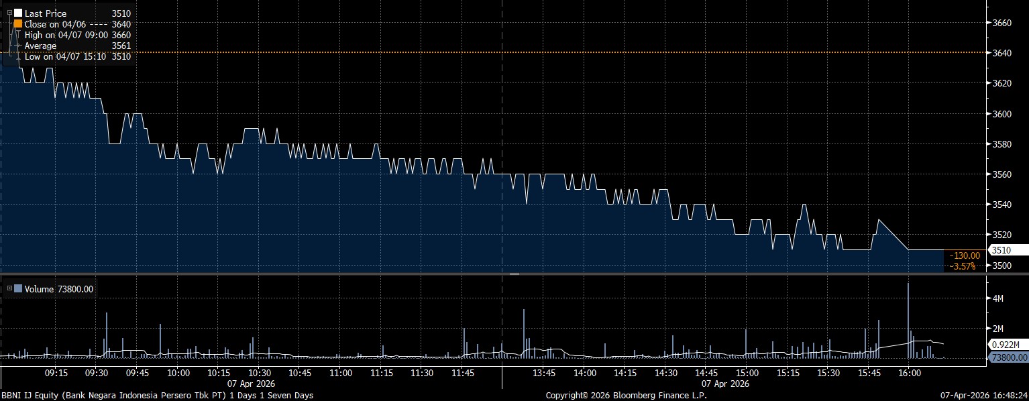Select the High on 04/07 marker icon
The width and height of the screenshot is (1029, 401).
18,35
